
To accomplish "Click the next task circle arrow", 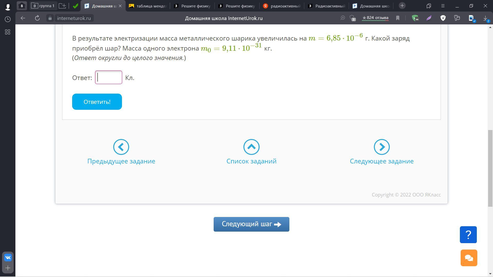I will 382,147.
